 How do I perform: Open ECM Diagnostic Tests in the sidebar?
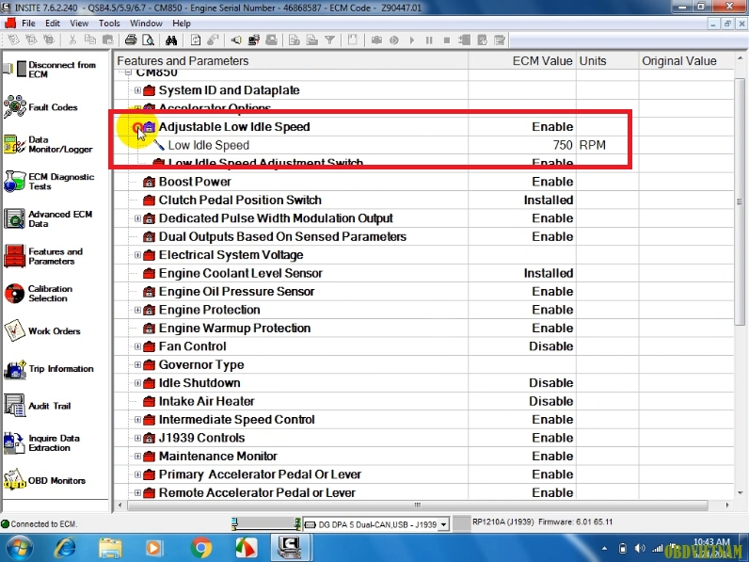point(49,182)
